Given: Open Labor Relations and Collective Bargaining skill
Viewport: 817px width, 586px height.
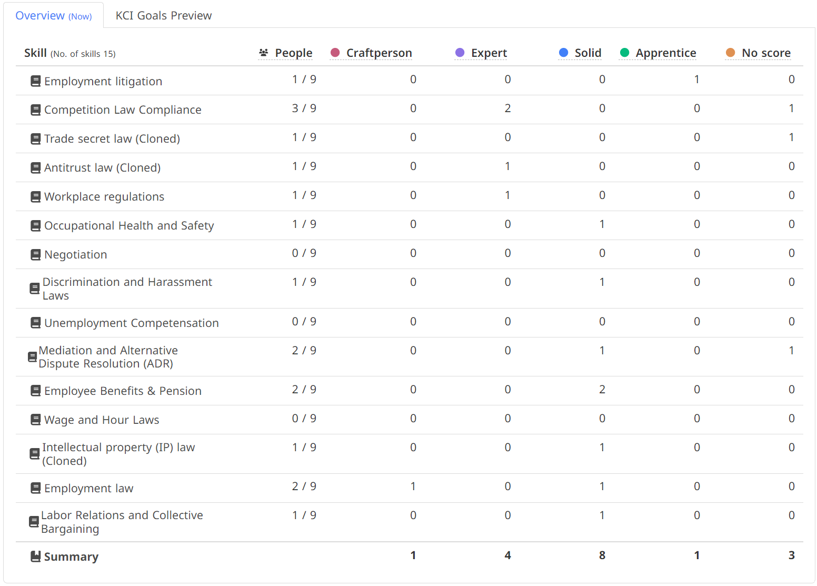Looking at the screenshot, I should point(122,522).
